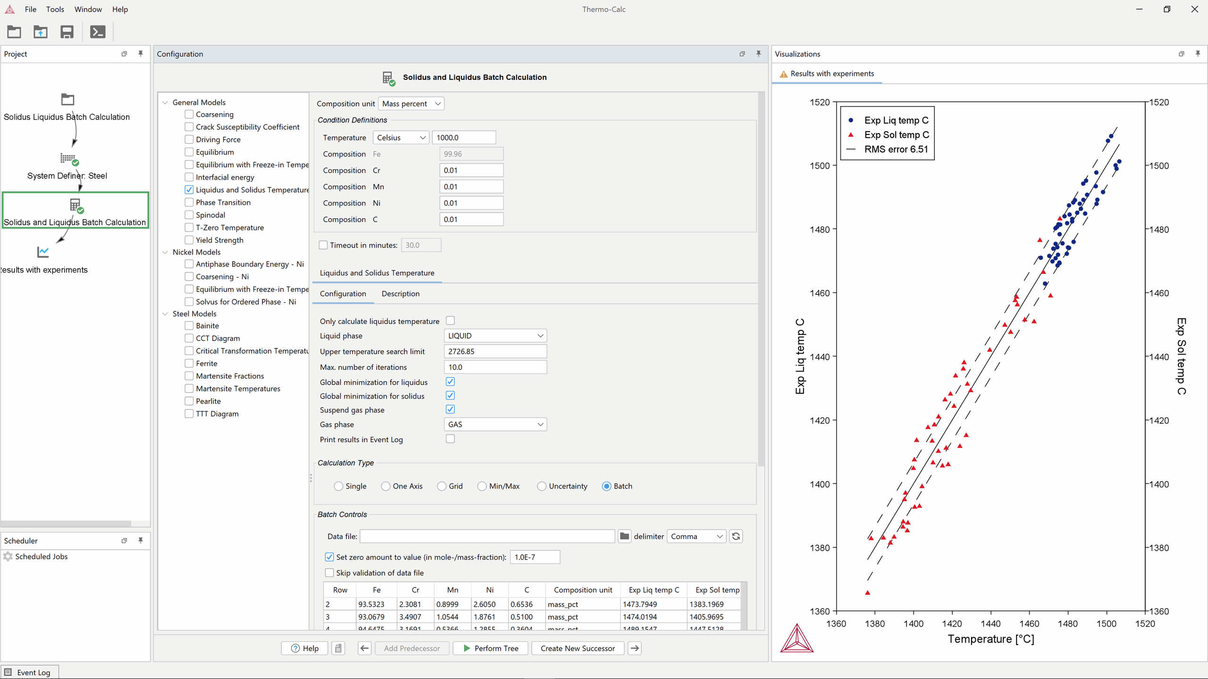The image size is (1208, 679).
Task: Reload the data file using the refresh icon
Action: (736, 536)
